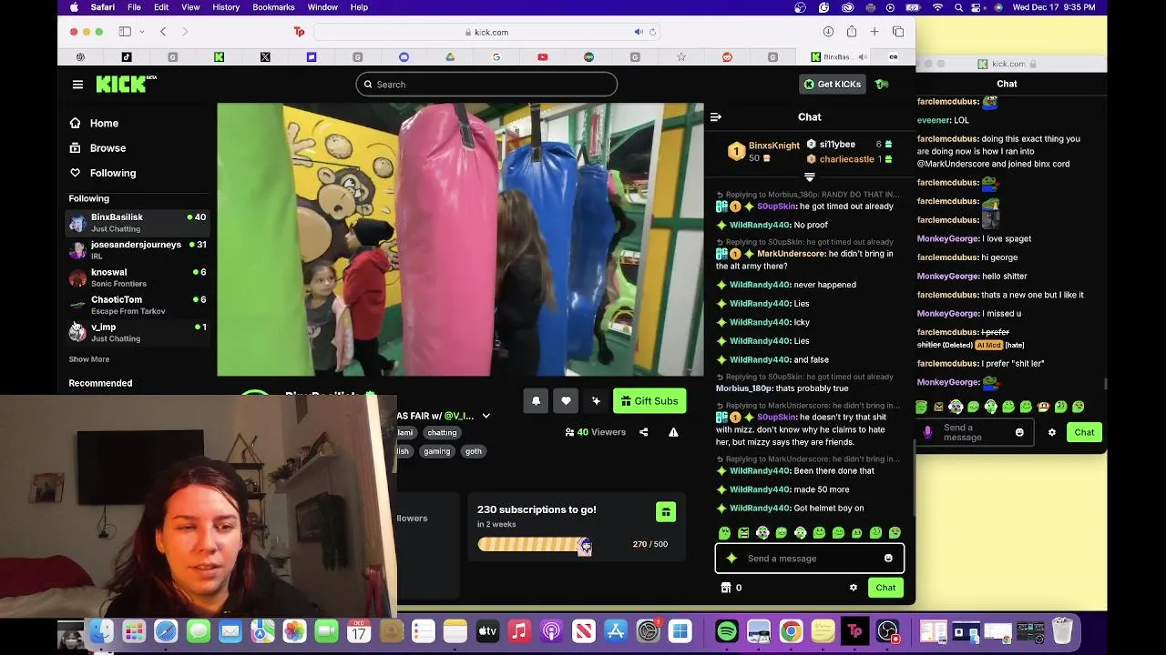Toggle the Safari sidebar button
Image resolution: width=1166 pixels, height=655 pixels.
tap(125, 32)
